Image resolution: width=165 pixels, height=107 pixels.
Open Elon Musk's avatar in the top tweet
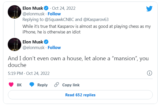[15, 11]
